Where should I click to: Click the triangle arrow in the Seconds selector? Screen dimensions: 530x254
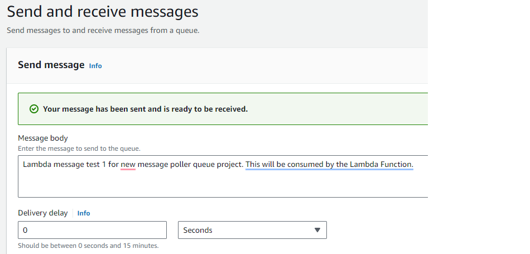point(317,230)
